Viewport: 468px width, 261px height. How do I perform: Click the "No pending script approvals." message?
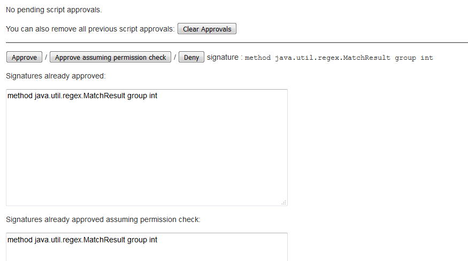pyautogui.click(x=53, y=10)
